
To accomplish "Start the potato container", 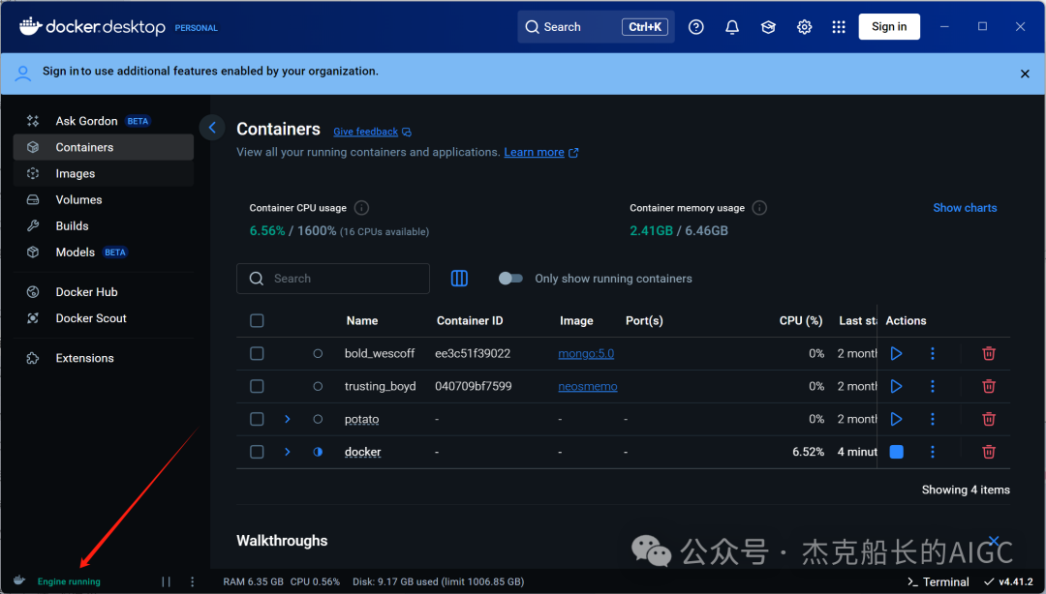I will tap(896, 419).
